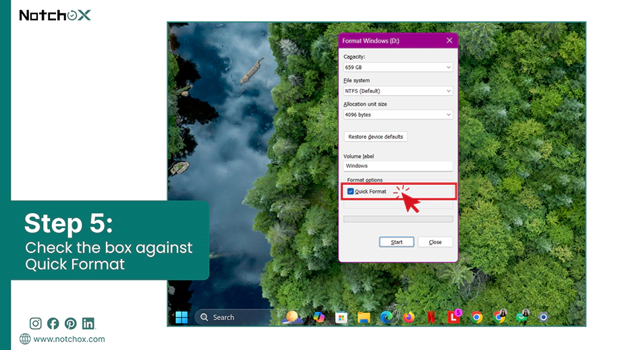Open green chat app on taskbar
This screenshot has height=350, width=622.
point(523,316)
